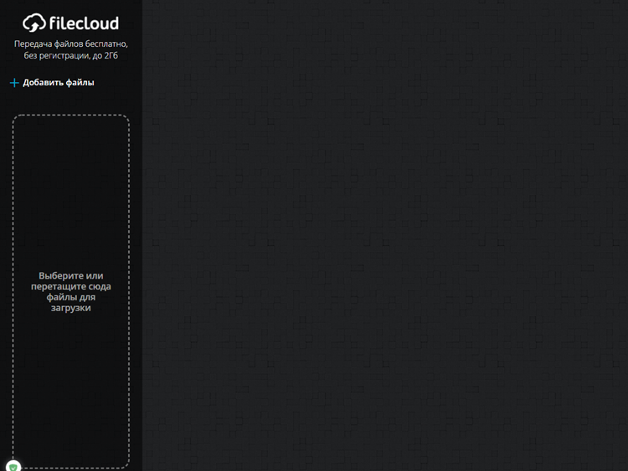Click "Выберите или перетащите сюда файлы" text
Image resolution: width=628 pixels, height=471 pixels.
coord(70,286)
